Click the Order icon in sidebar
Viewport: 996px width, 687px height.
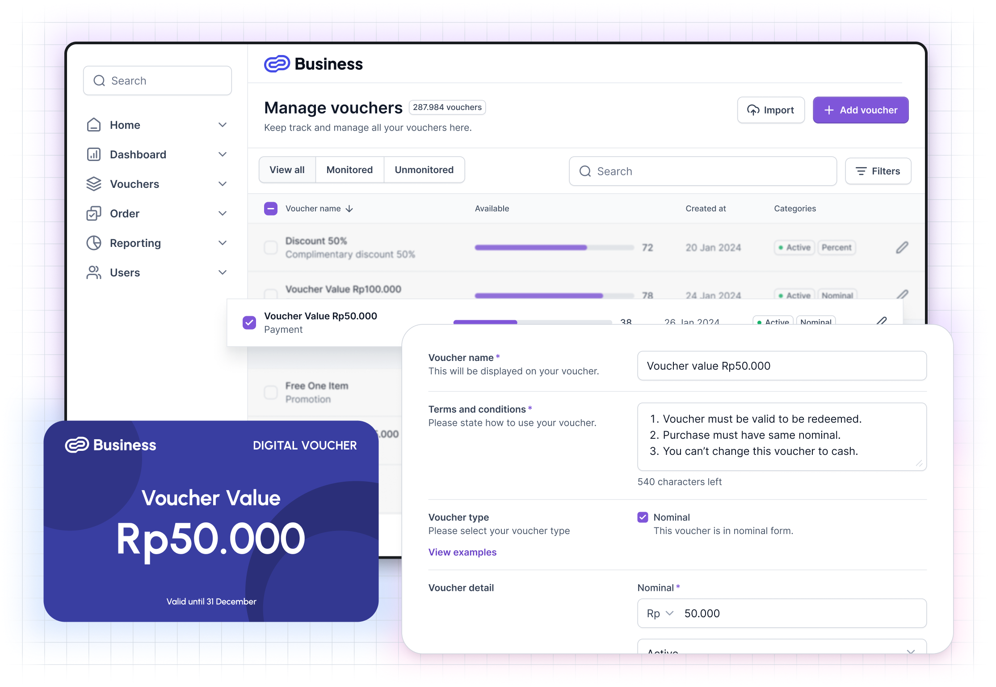click(x=93, y=213)
